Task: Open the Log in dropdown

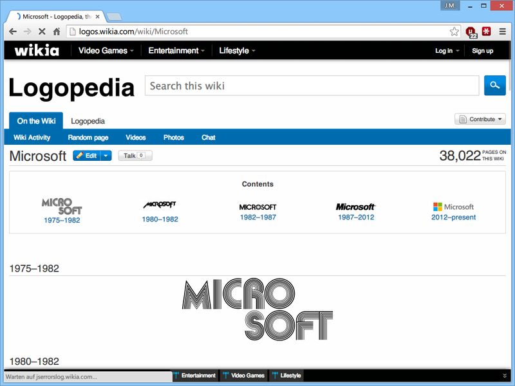Action: pos(447,51)
